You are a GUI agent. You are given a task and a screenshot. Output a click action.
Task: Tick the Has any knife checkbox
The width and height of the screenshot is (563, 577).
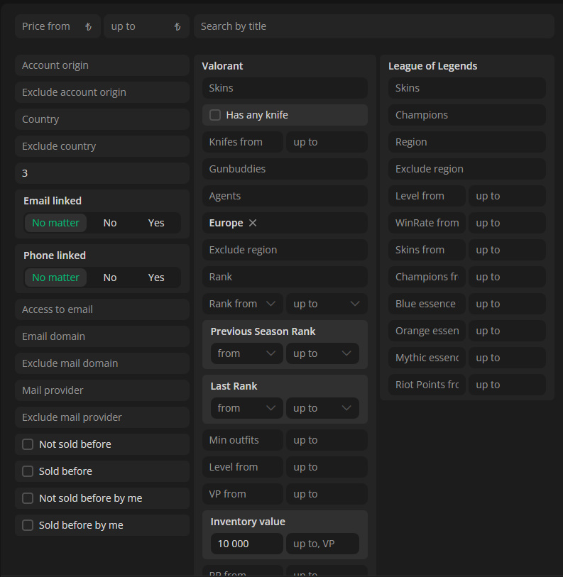tap(215, 115)
